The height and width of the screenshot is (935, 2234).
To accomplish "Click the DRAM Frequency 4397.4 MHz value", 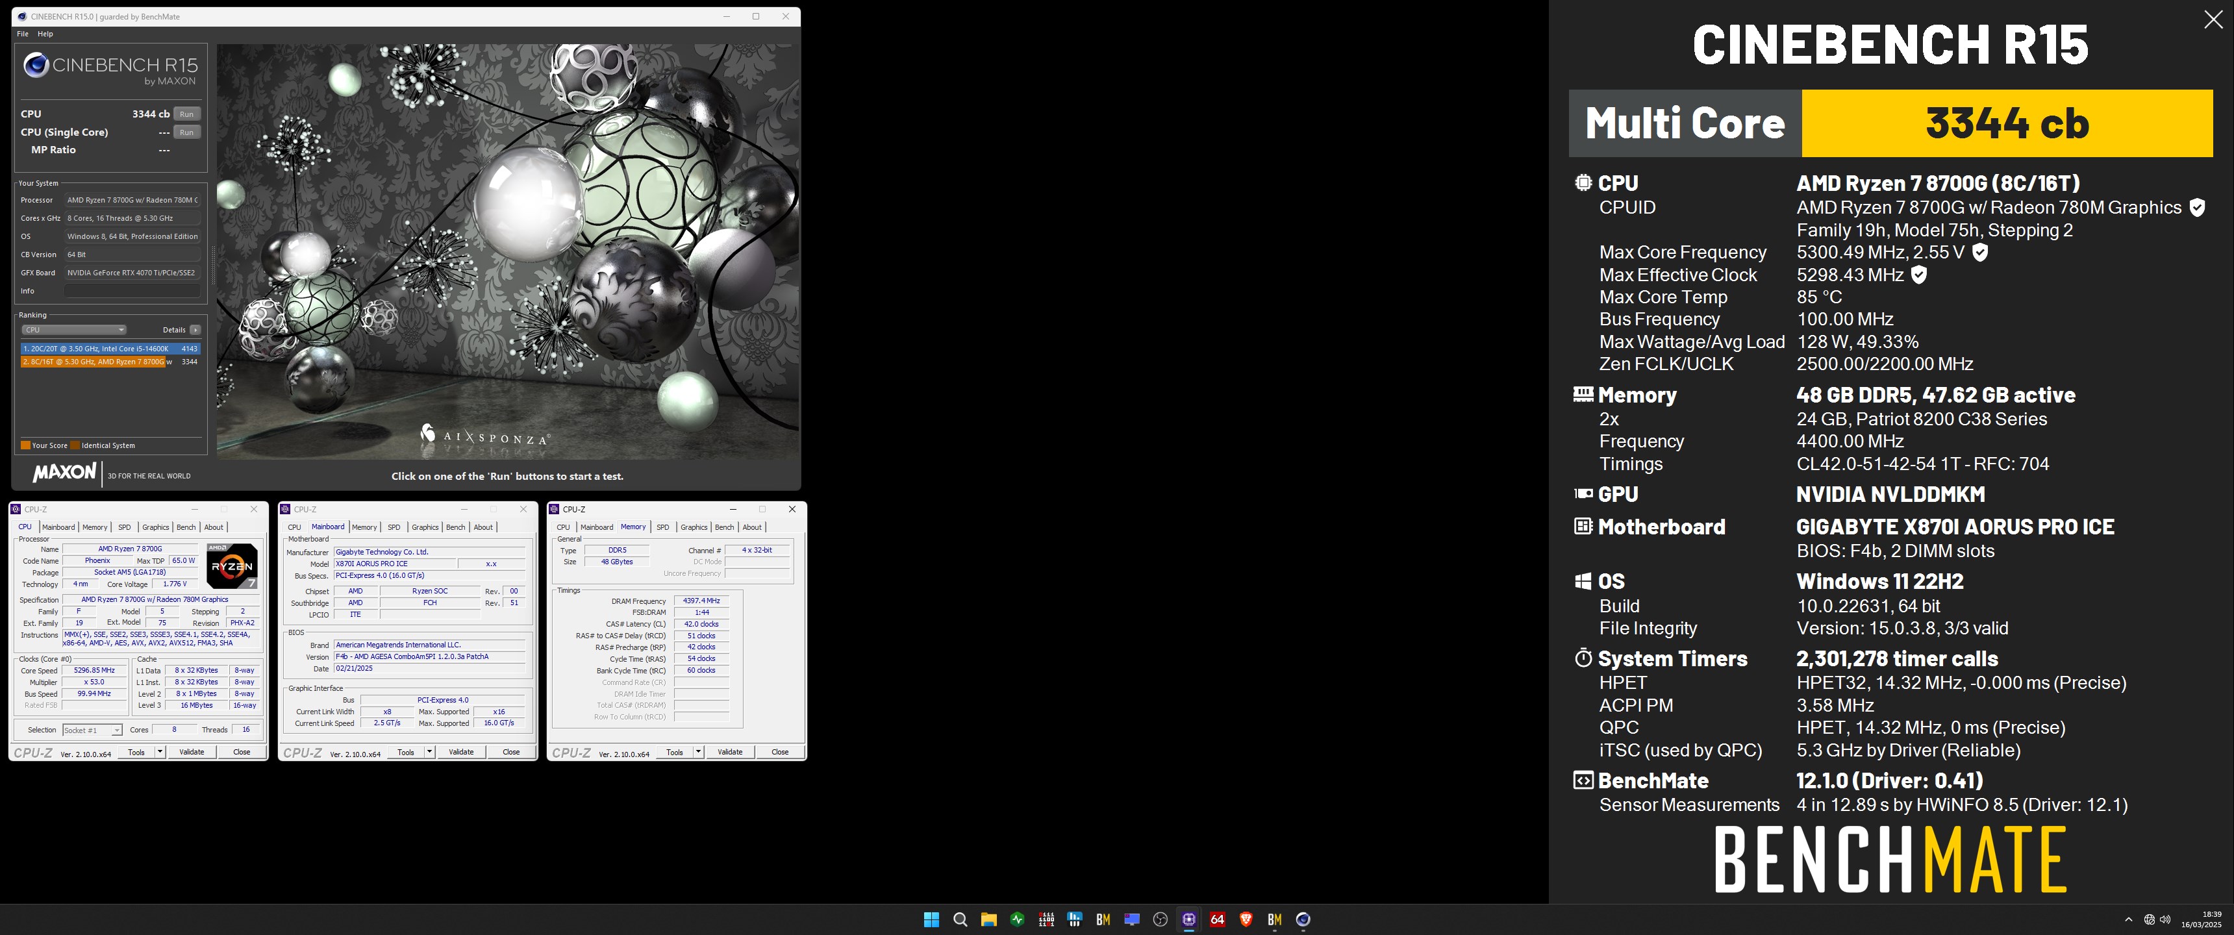I will pyautogui.click(x=701, y=601).
